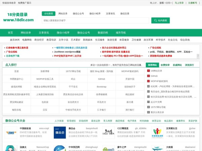202x151 pixels.
Task: Focus the keyword search input field
Action: (x=95, y=20)
